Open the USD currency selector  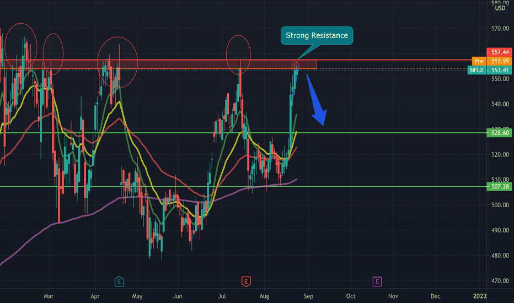click(500, 8)
